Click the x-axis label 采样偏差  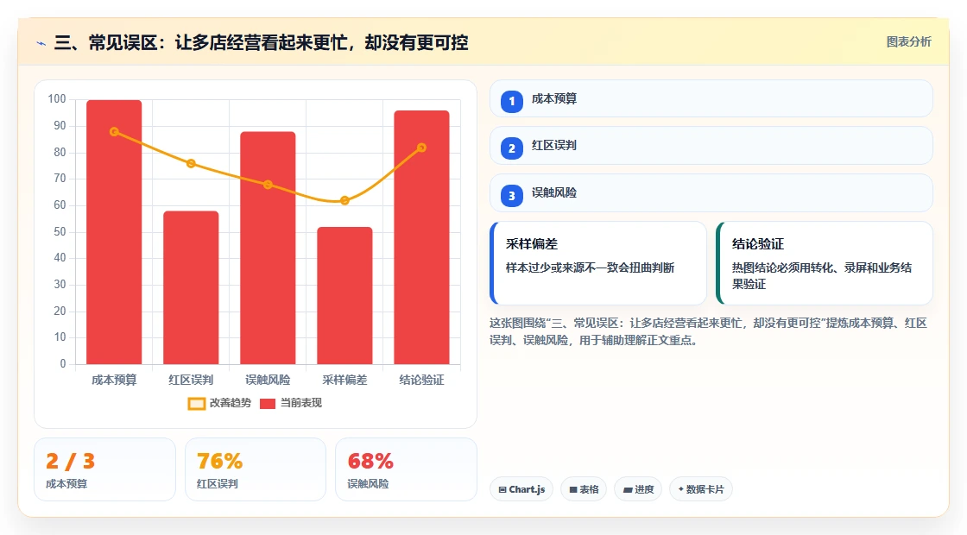pos(344,381)
